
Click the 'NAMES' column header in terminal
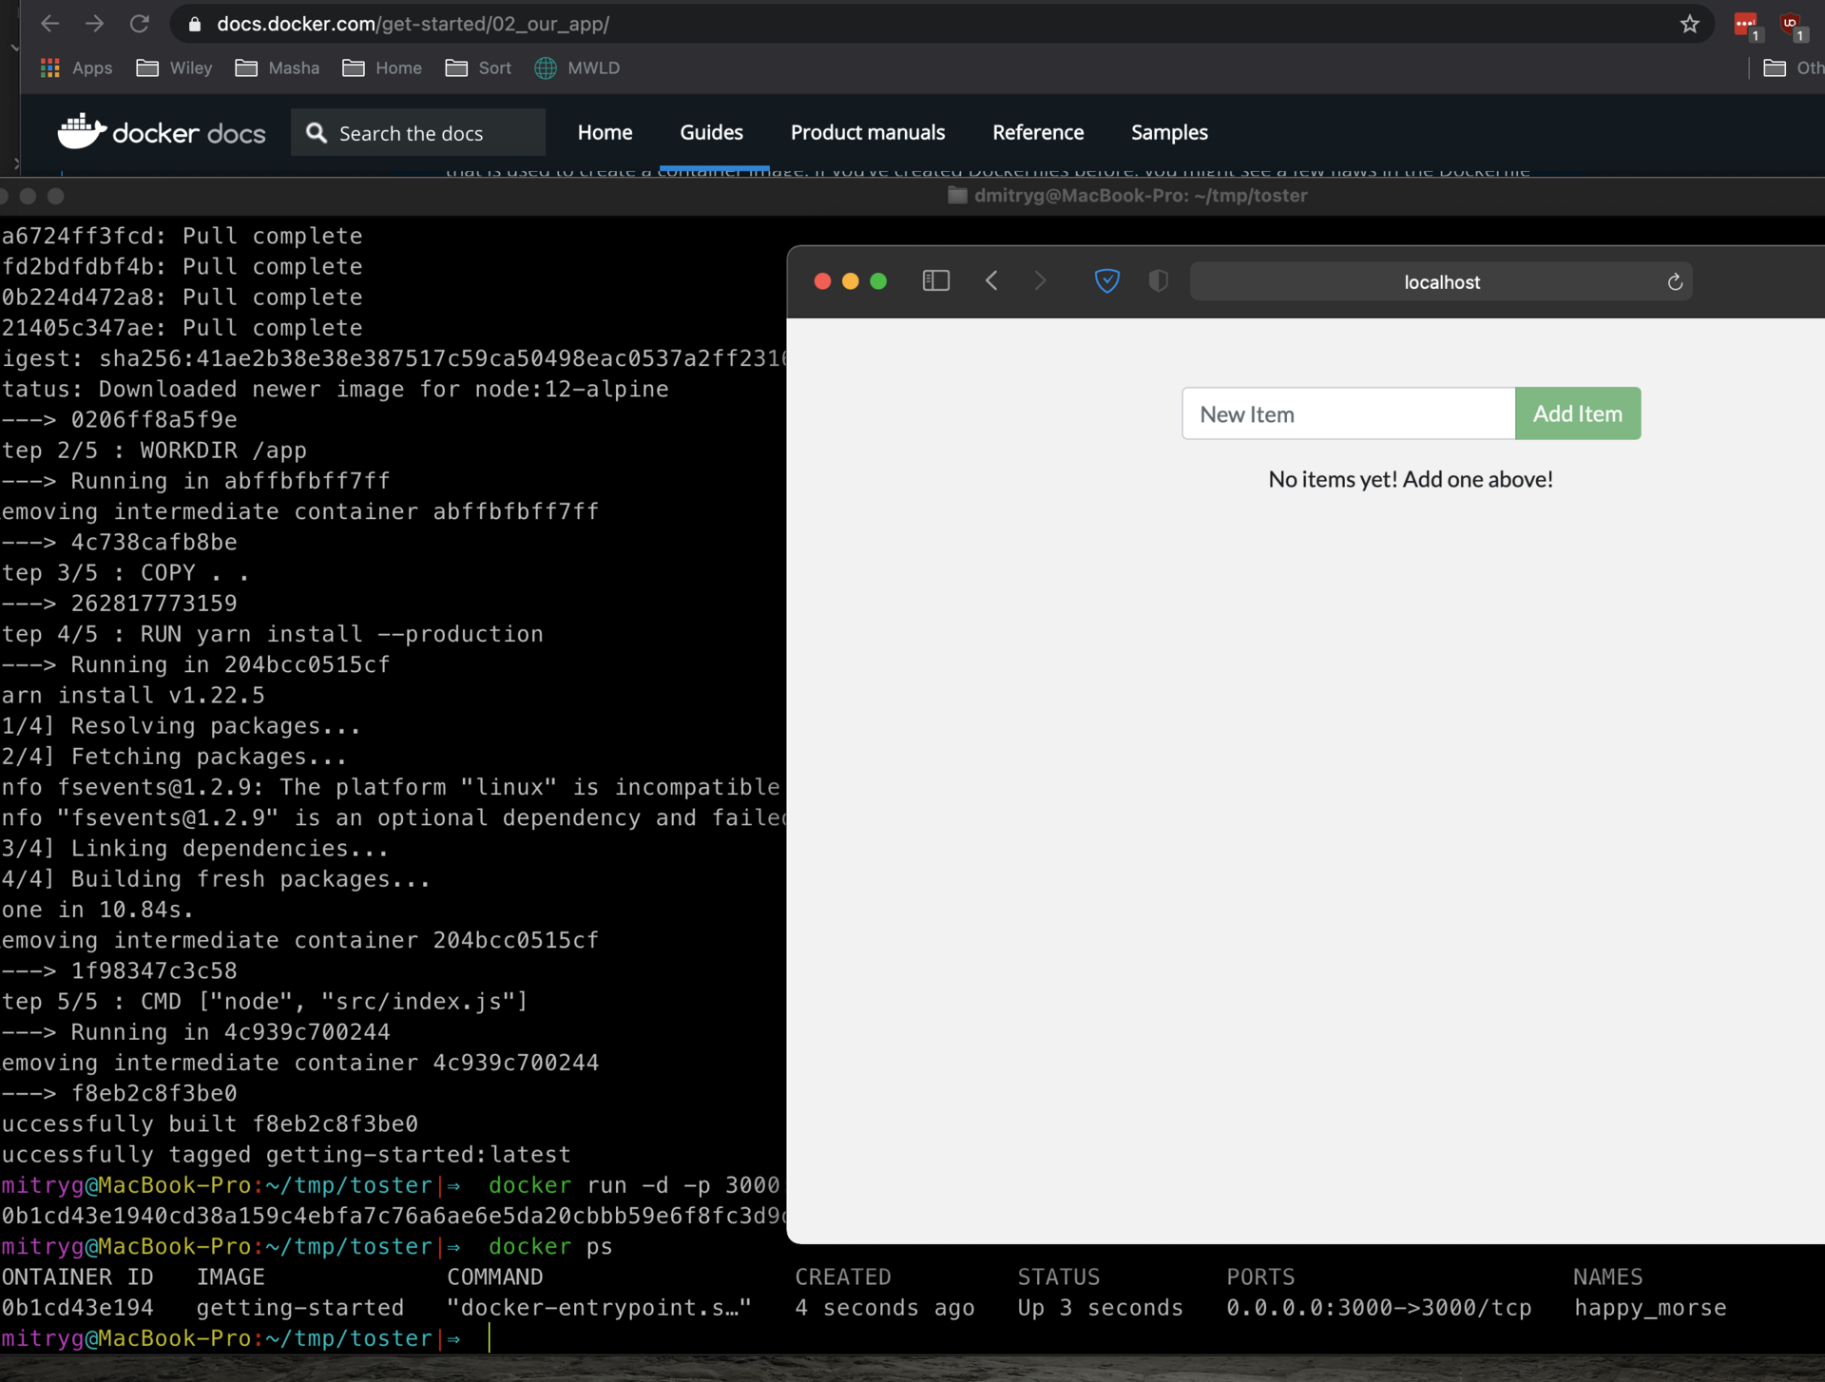pos(1608,1276)
